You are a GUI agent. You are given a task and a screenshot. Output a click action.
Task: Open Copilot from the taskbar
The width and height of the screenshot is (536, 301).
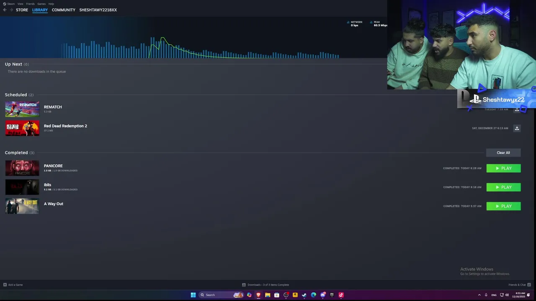point(249,295)
